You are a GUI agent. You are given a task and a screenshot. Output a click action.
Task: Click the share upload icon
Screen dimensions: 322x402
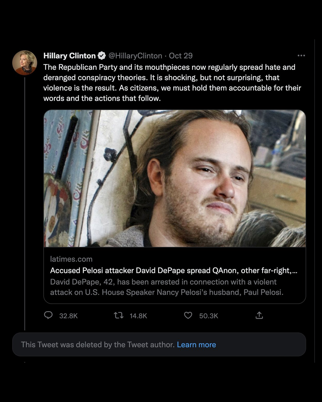(x=259, y=315)
